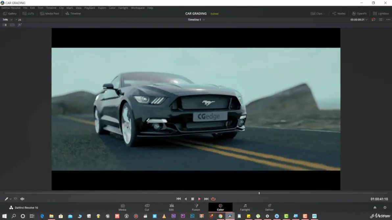The image size is (392, 220).
Task: Open the View menu
Action: pos(79,8)
